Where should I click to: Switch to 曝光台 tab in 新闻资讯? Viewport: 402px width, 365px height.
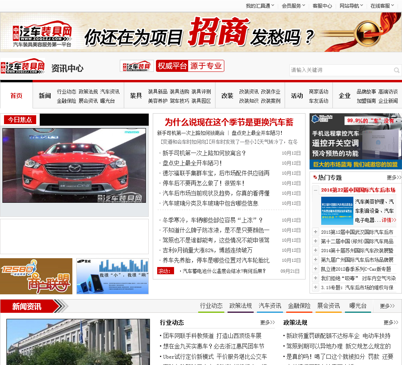(358, 306)
